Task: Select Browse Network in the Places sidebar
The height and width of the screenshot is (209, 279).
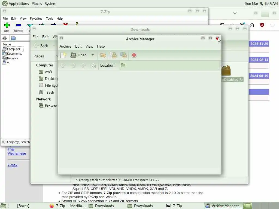Action: point(48,106)
